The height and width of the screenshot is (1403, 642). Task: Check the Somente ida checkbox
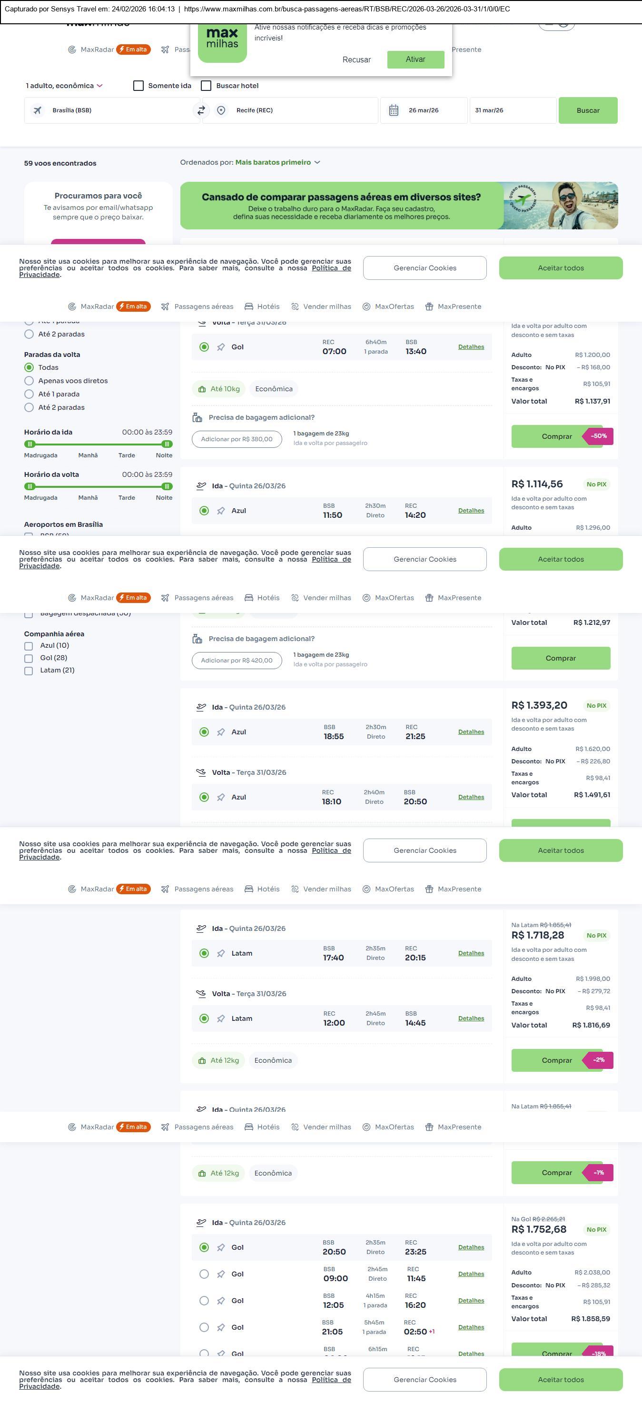(139, 86)
